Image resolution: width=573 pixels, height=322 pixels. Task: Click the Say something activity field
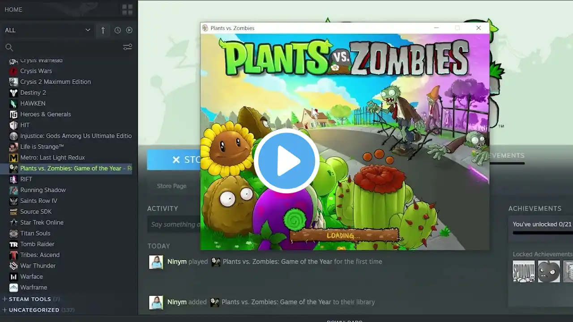[x=174, y=225]
